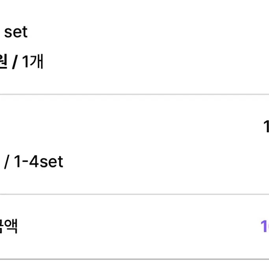This screenshot has height=269, width=269.
Task: Click the bottom gray divider line
Action: pyautogui.click(x=134, y=259)
